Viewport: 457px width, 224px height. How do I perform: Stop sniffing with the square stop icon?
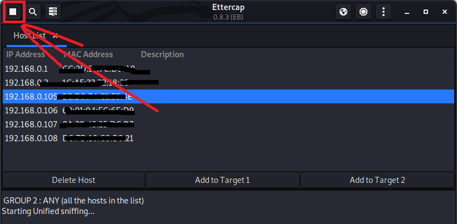coord(13,12)
